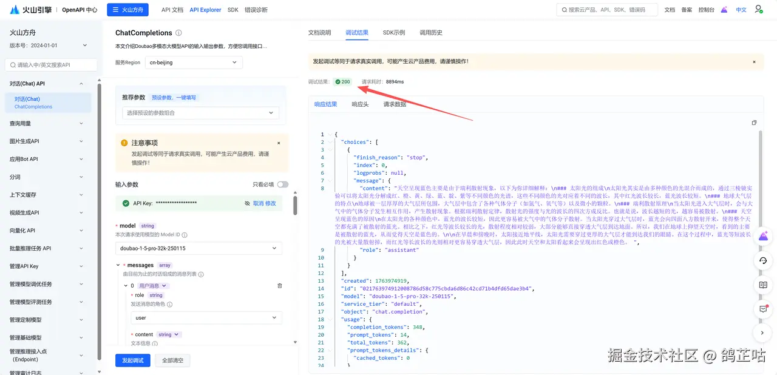Open the 备案 header link
Viewport: 777px width, 375px height.
687,10
